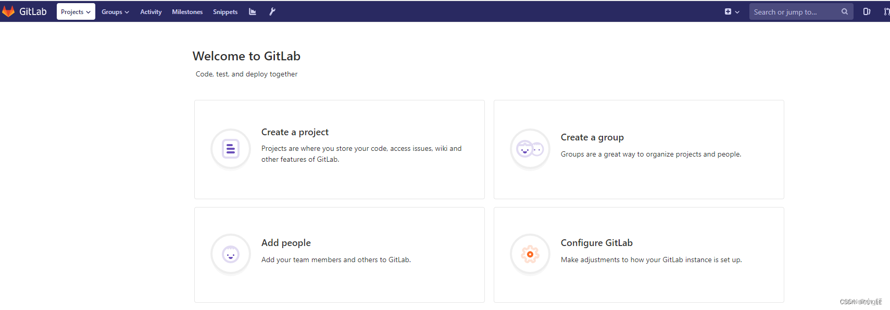The image size is (890, 310).
Task: Open the new item plus dropdown
Action: coord(732,11)
